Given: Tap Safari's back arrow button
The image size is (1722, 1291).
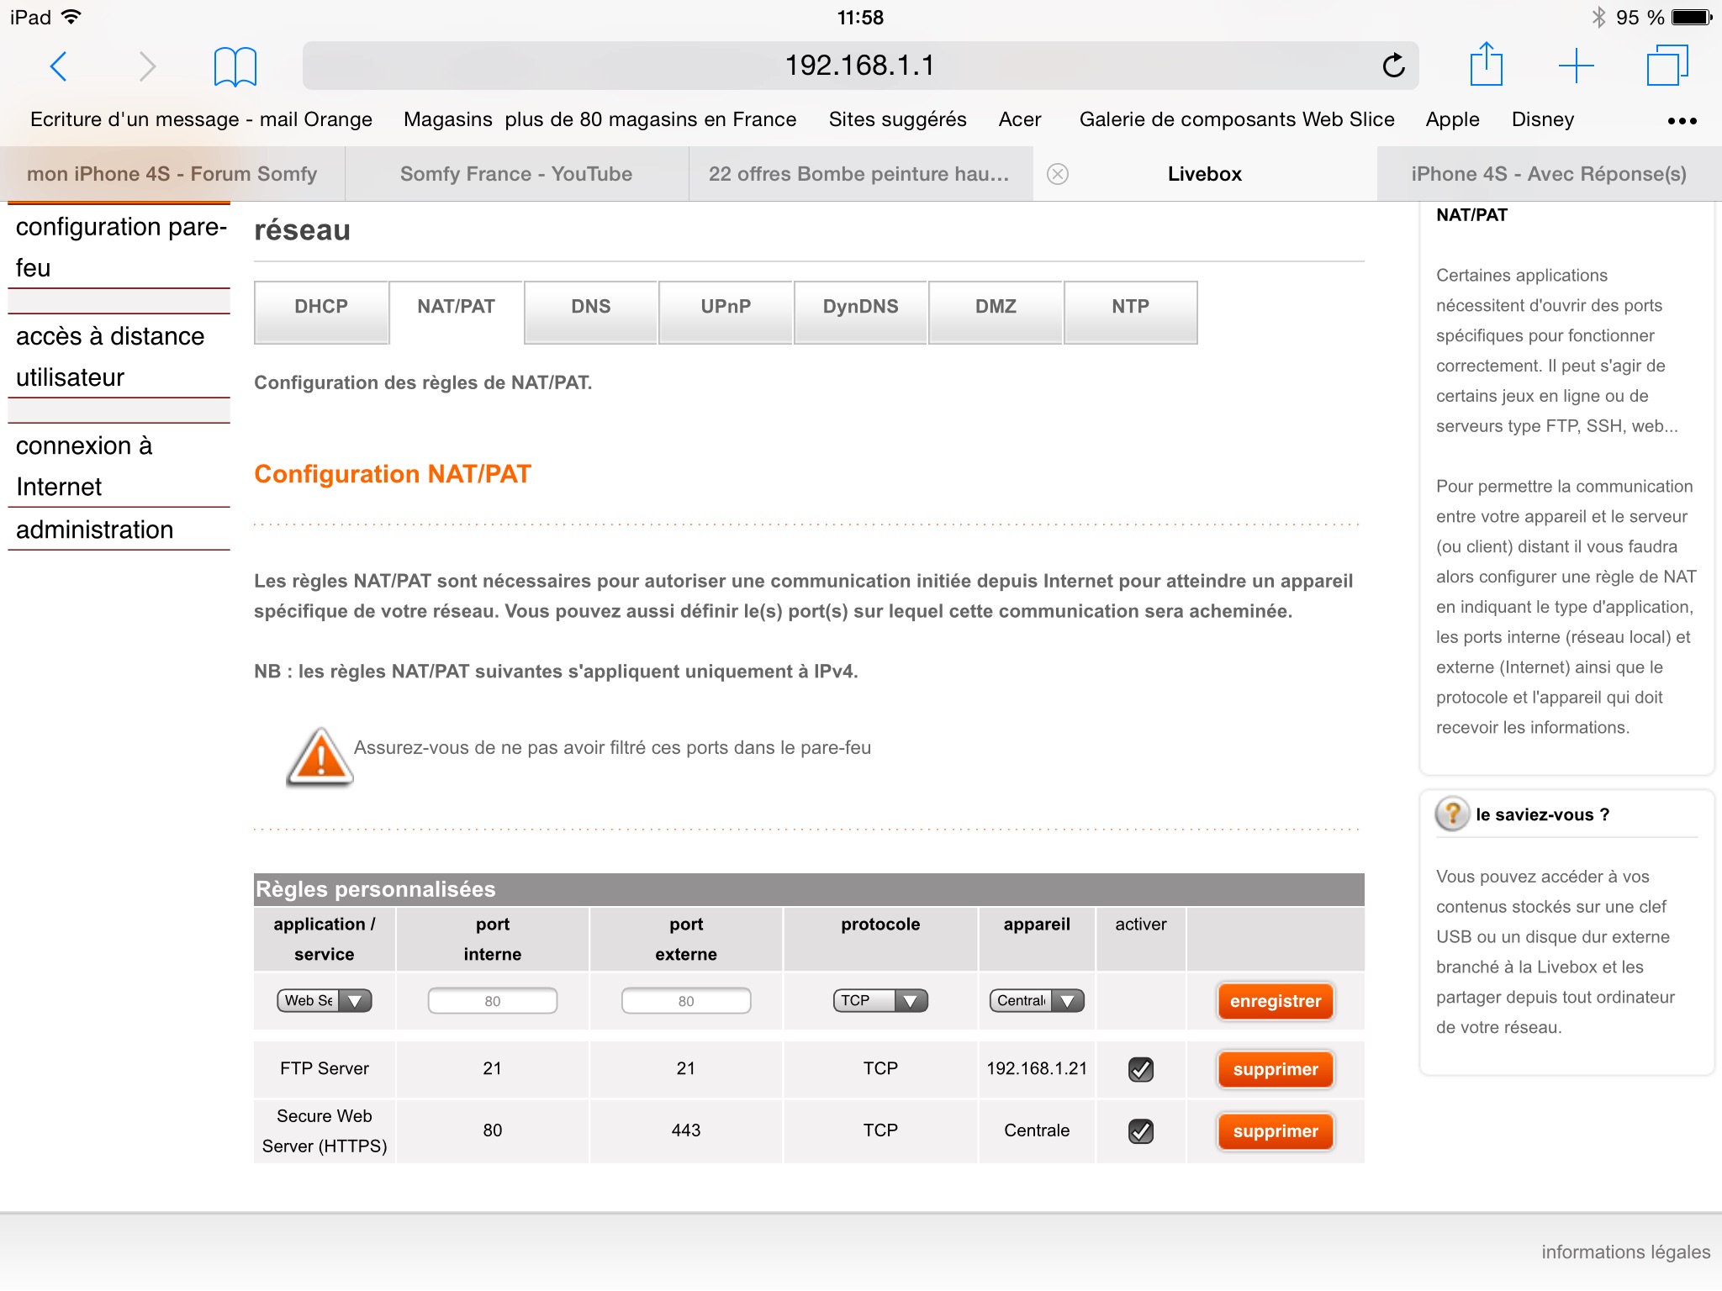Looking at the screenshot, I should point(58,66).
